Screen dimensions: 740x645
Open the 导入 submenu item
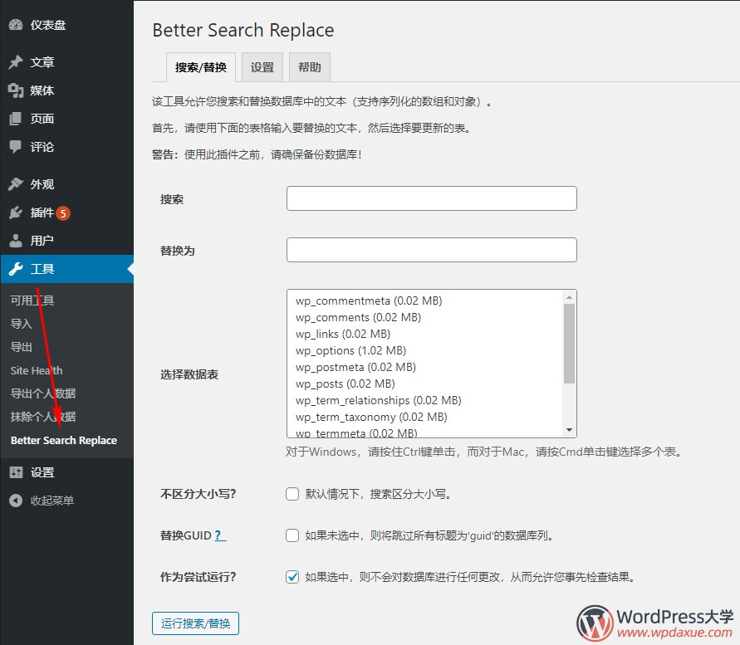tap(22, 324)
